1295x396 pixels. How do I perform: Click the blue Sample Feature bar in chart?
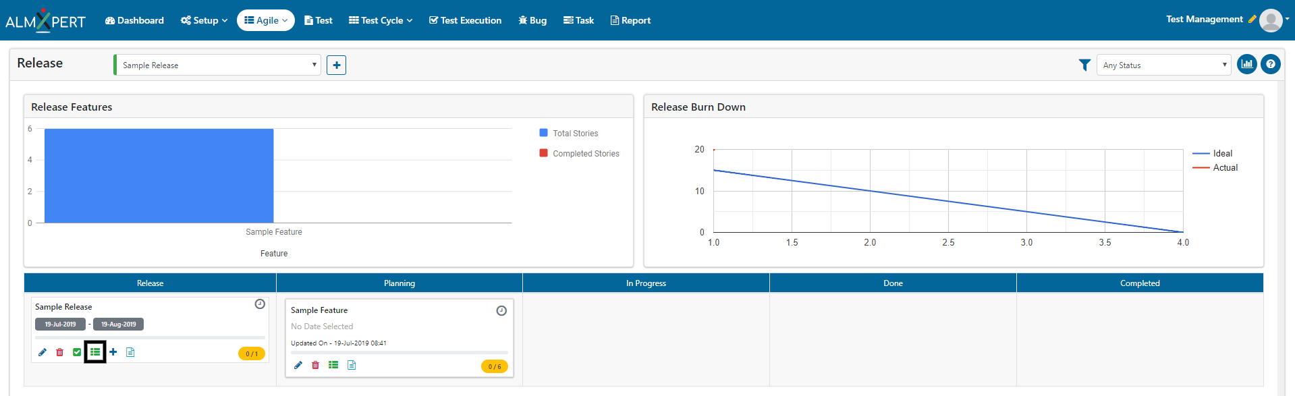coord(159,175)
